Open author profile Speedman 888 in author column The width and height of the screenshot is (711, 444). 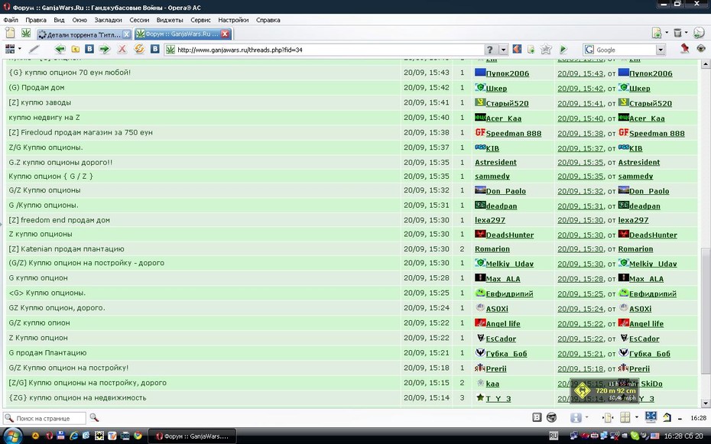pyautogui.click(x=513, y=133)
